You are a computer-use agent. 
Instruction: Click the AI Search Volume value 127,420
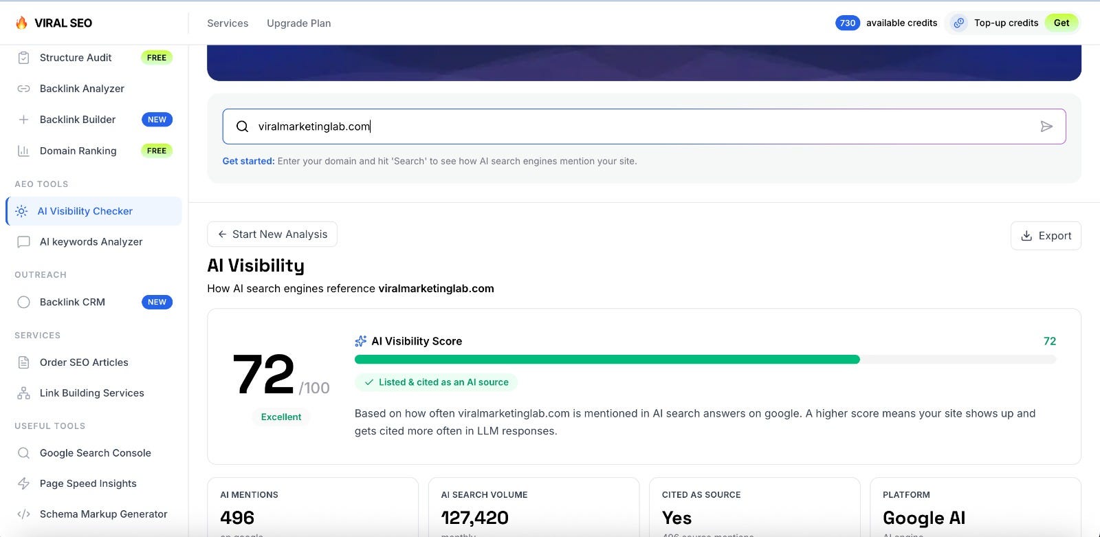click(x=475, y=518)
